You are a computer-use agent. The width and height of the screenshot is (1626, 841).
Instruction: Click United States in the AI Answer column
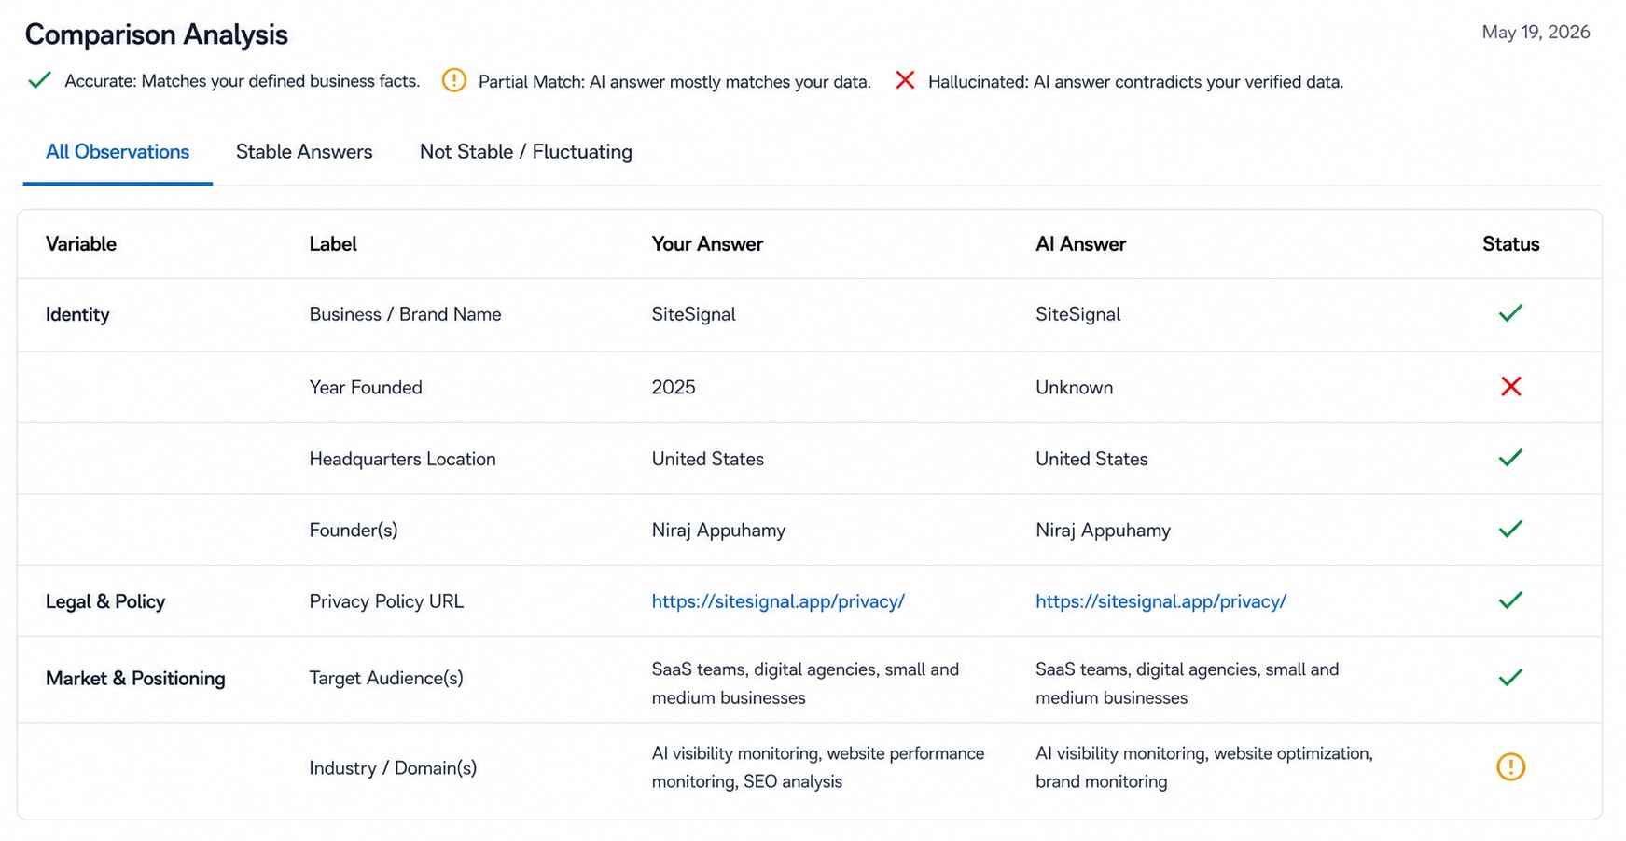click(1091, 459)
